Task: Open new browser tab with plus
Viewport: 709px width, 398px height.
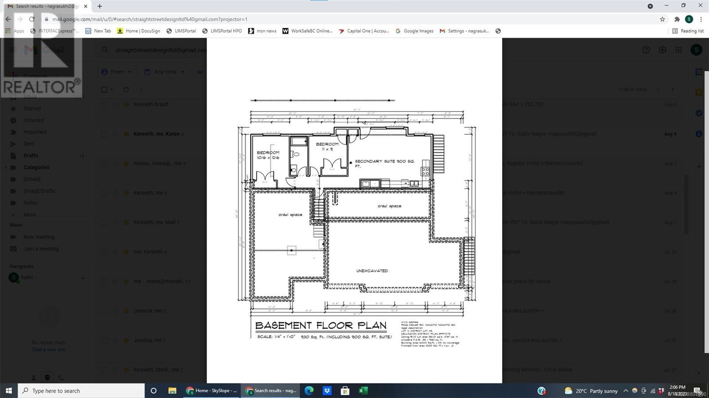Action: (100, 6)
